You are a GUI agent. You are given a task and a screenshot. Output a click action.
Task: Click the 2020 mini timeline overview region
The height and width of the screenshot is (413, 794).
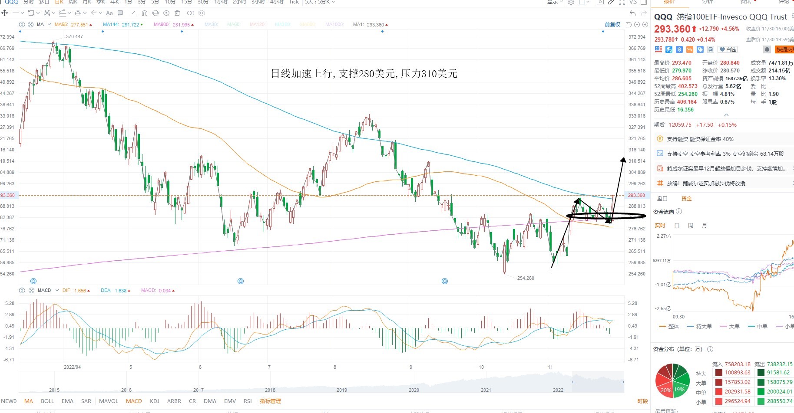pos(414,390)
